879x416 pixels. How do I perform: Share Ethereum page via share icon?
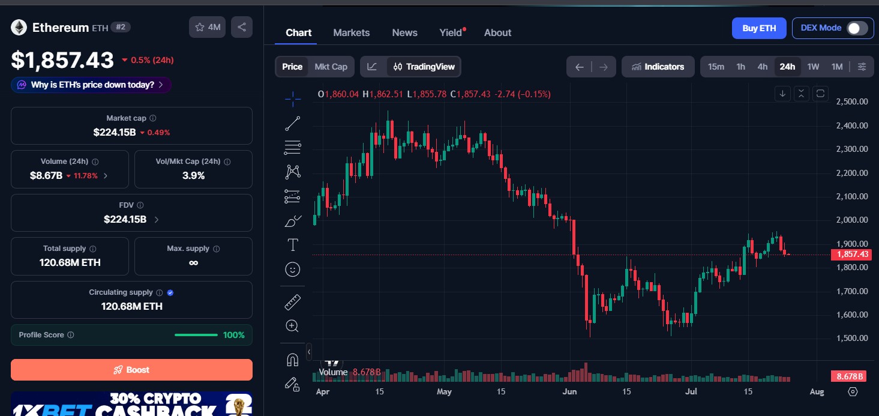point(242,27)
